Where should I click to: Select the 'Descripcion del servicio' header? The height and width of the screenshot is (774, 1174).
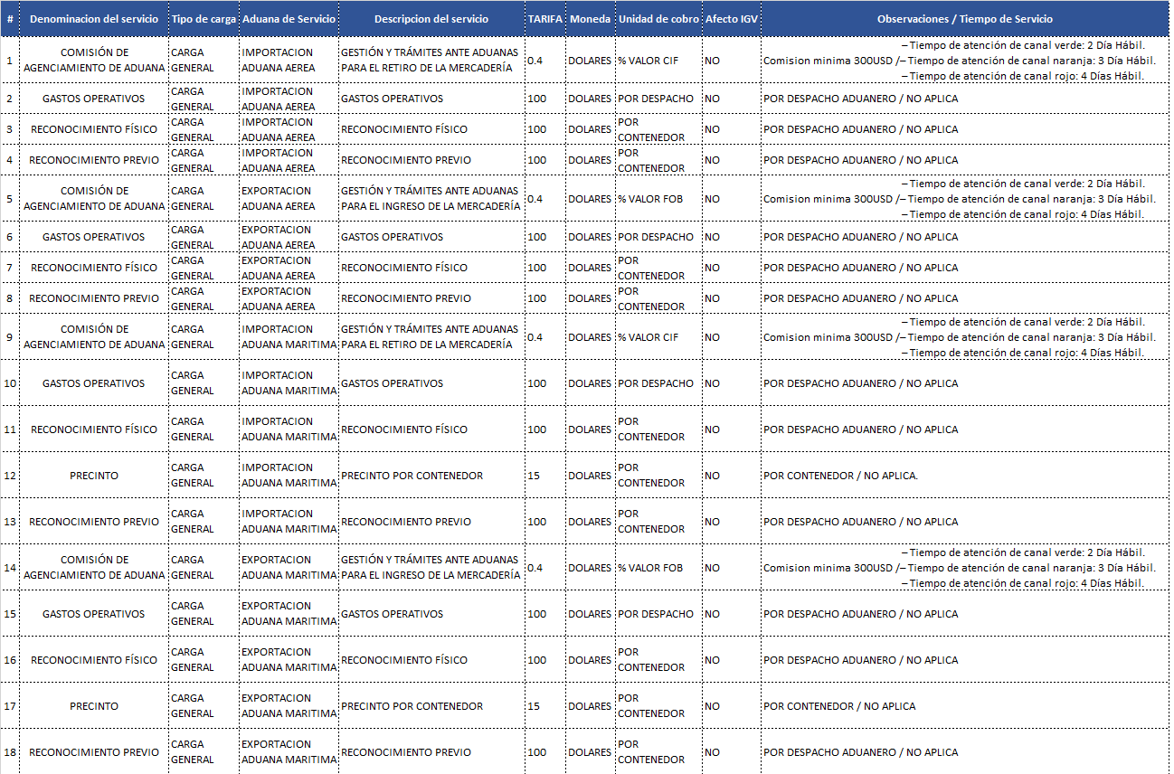[x=431, y=19]
